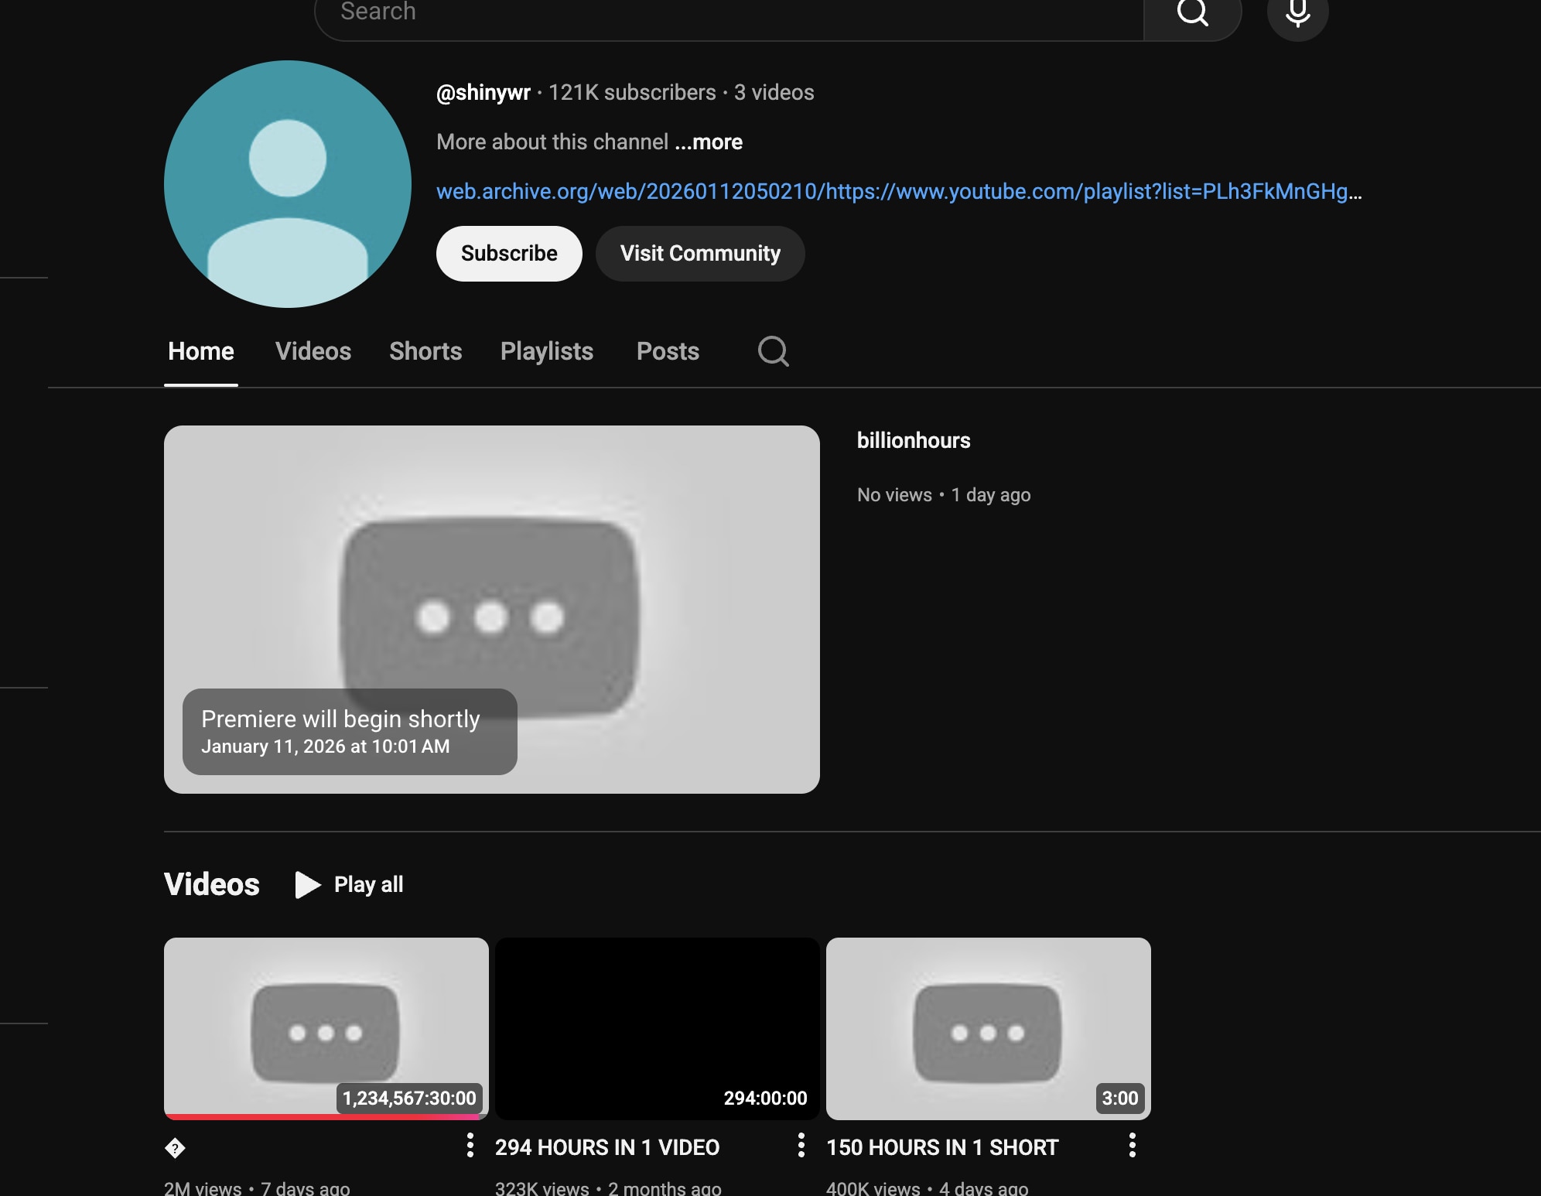The image size is (1541, 1196).
Task: Open options menu for first video
Action: (470, 1145)
